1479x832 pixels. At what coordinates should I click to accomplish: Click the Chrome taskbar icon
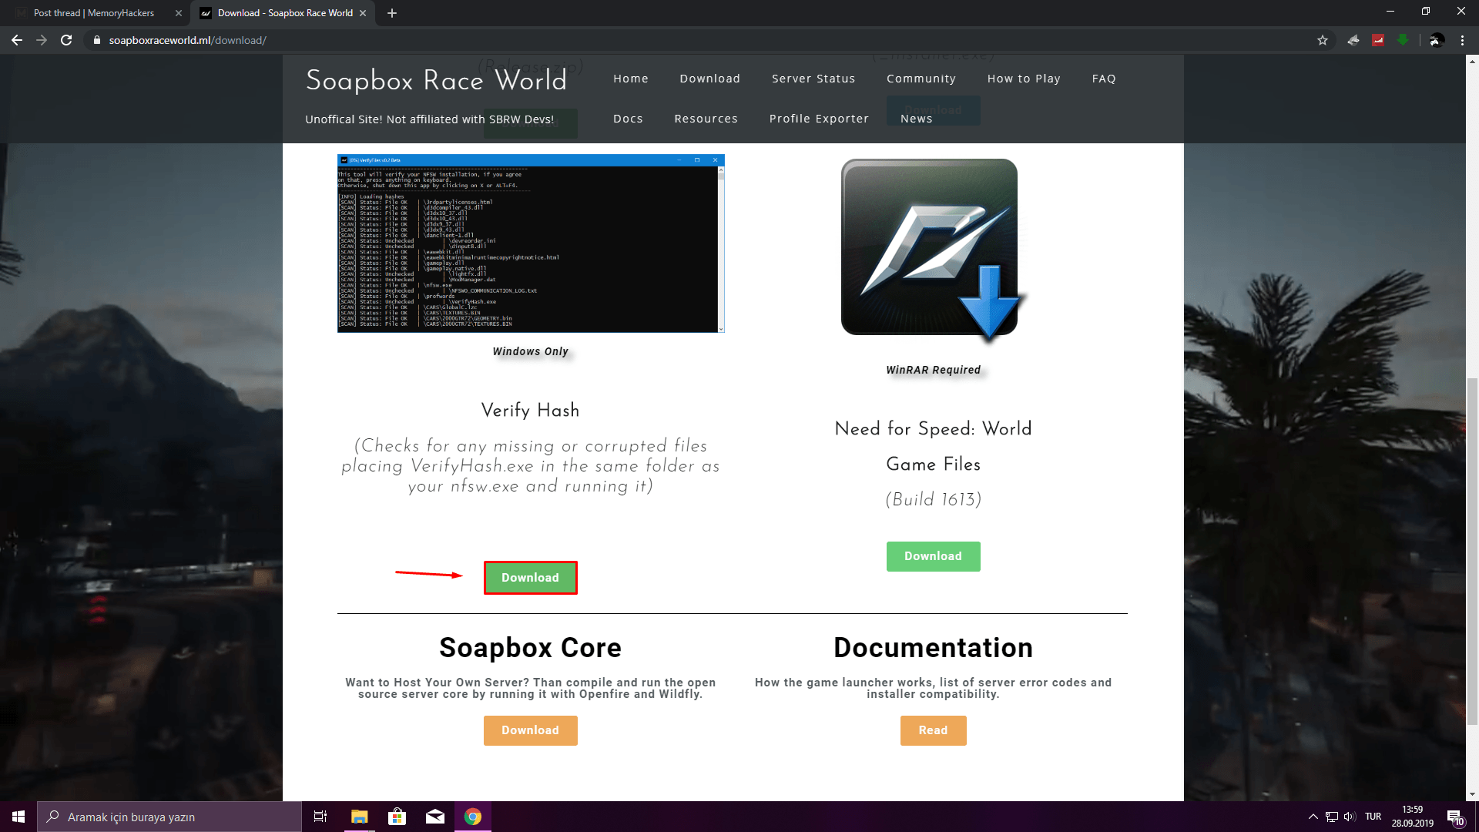coord(473,817)
